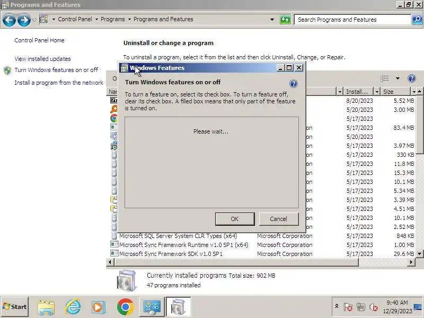Screen dimensions: 424x318
Task: Select Control Panel breadcrumb
Action: [x=75, y=19]
